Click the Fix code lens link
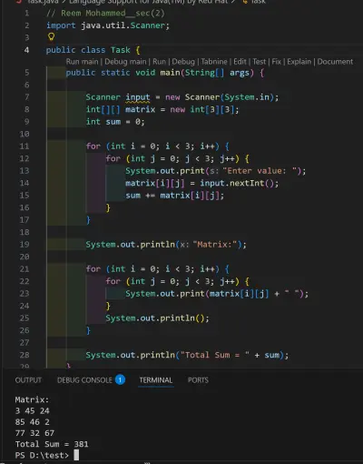 pos(276,62)
